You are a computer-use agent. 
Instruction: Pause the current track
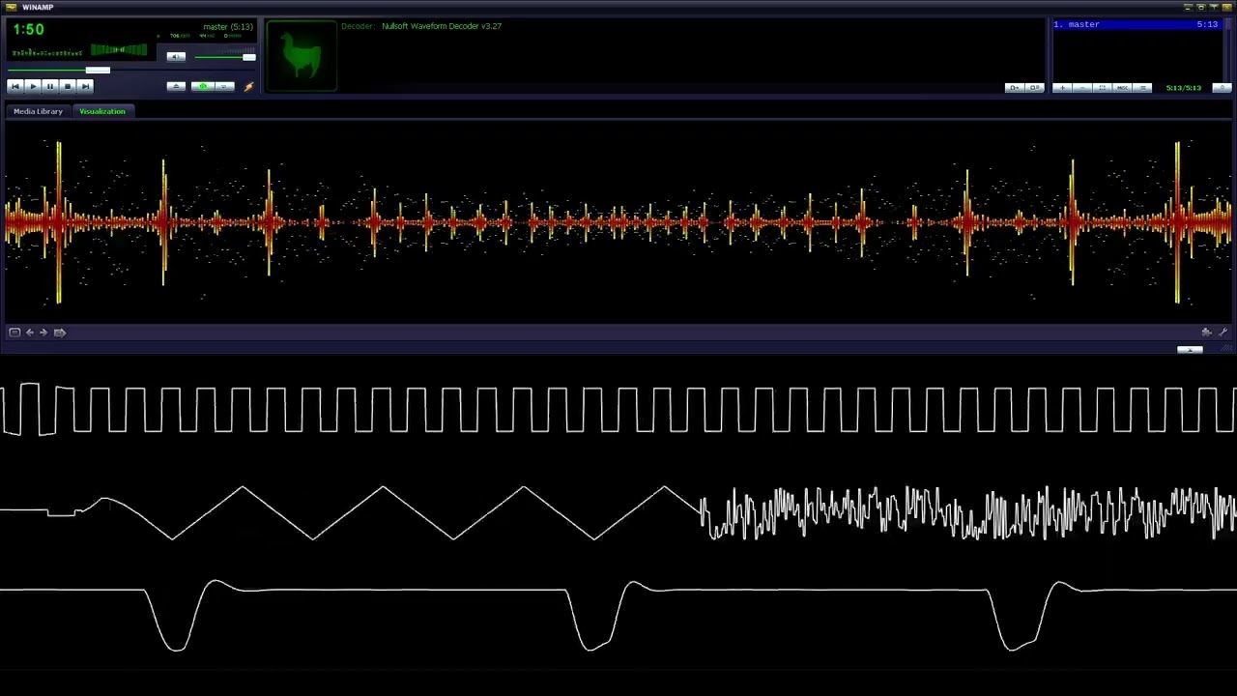(x=50, y=86)
